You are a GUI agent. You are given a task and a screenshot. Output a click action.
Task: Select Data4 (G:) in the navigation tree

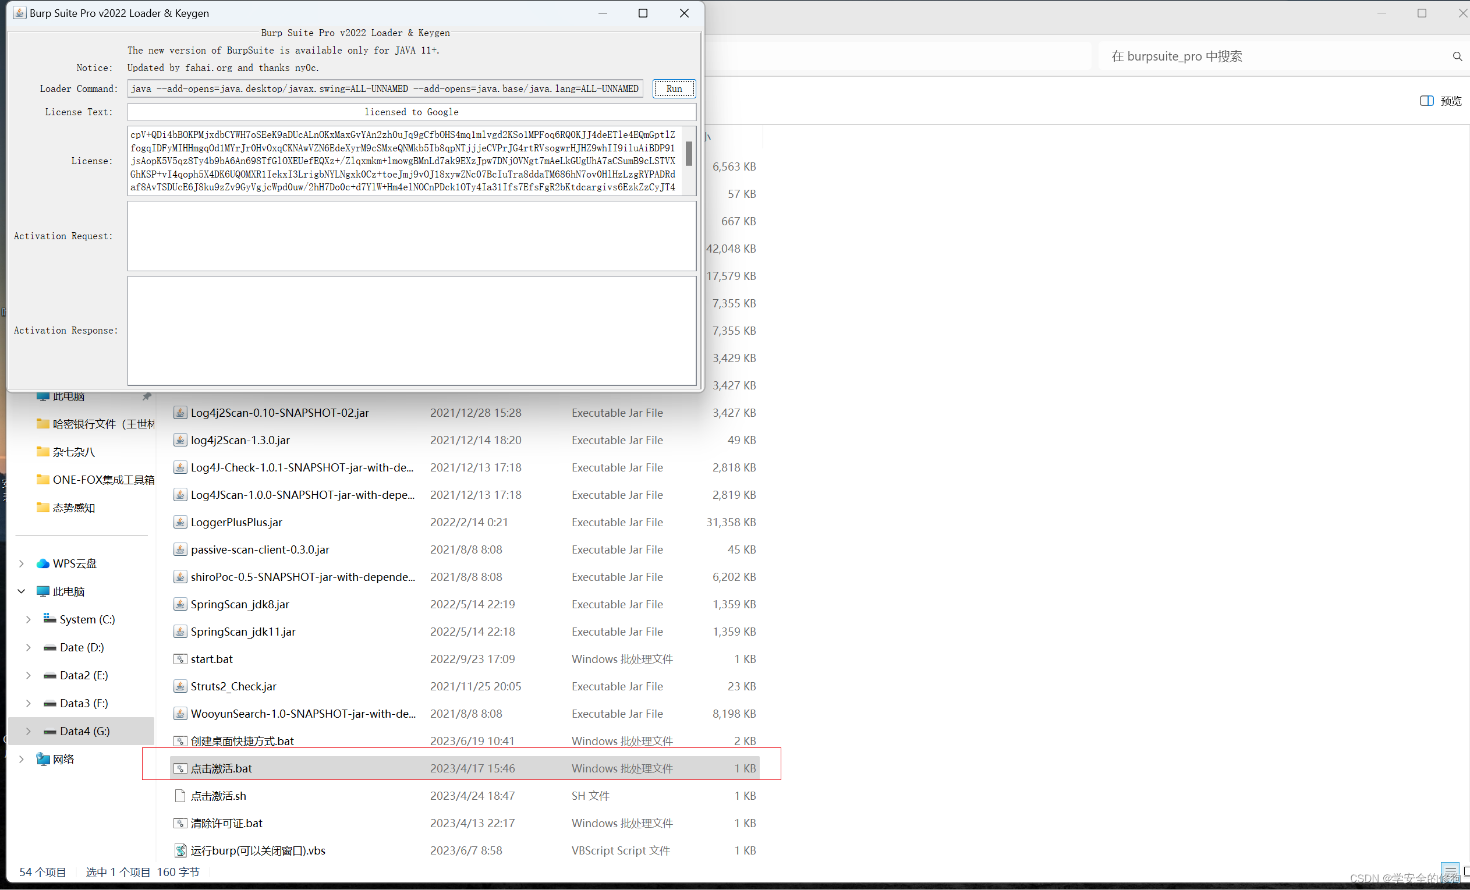click(x=81, y=731)
